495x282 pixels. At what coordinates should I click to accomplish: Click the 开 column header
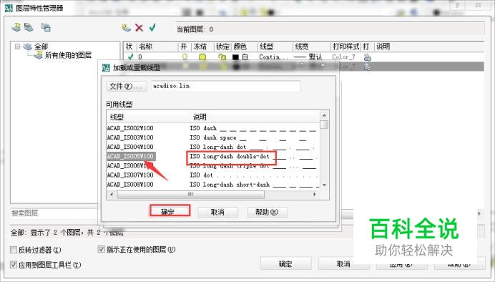coord(185,47)
